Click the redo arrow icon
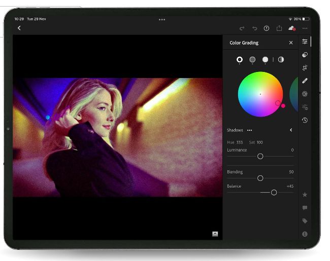330x261 pixels. pos(242,28)
